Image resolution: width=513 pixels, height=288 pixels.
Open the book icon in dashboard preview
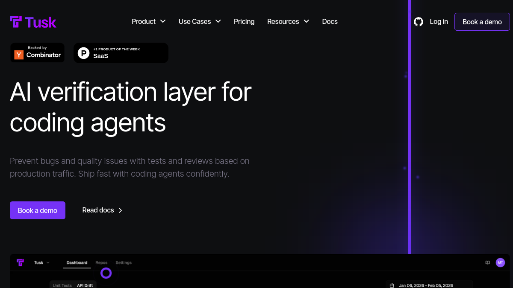(487, 262)
